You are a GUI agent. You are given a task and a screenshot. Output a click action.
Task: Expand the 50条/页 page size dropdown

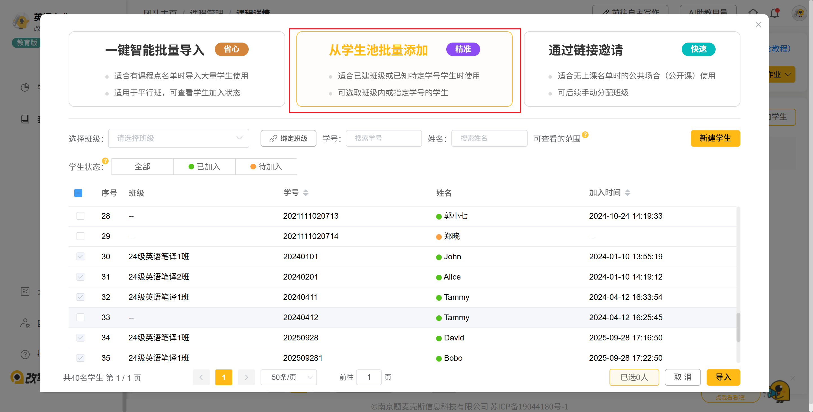[289, 377]
